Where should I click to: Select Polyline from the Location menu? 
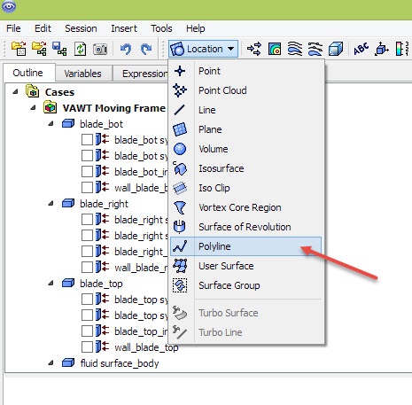tap(245, 246)
